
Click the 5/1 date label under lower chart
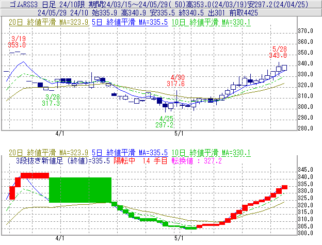point(179,238)
